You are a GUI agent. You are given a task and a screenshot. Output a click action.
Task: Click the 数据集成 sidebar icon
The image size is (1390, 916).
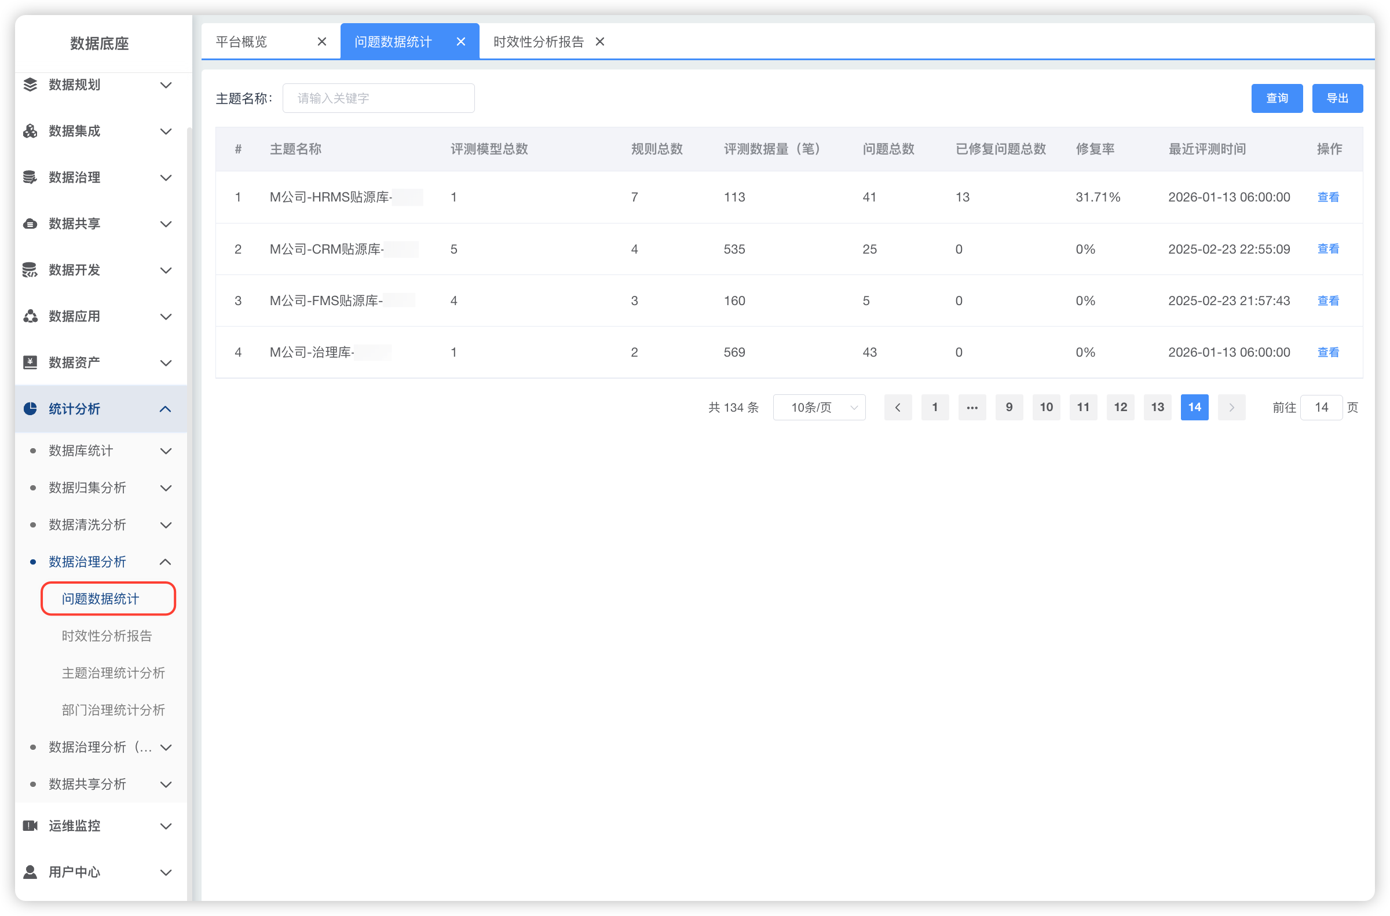point(30,131)
